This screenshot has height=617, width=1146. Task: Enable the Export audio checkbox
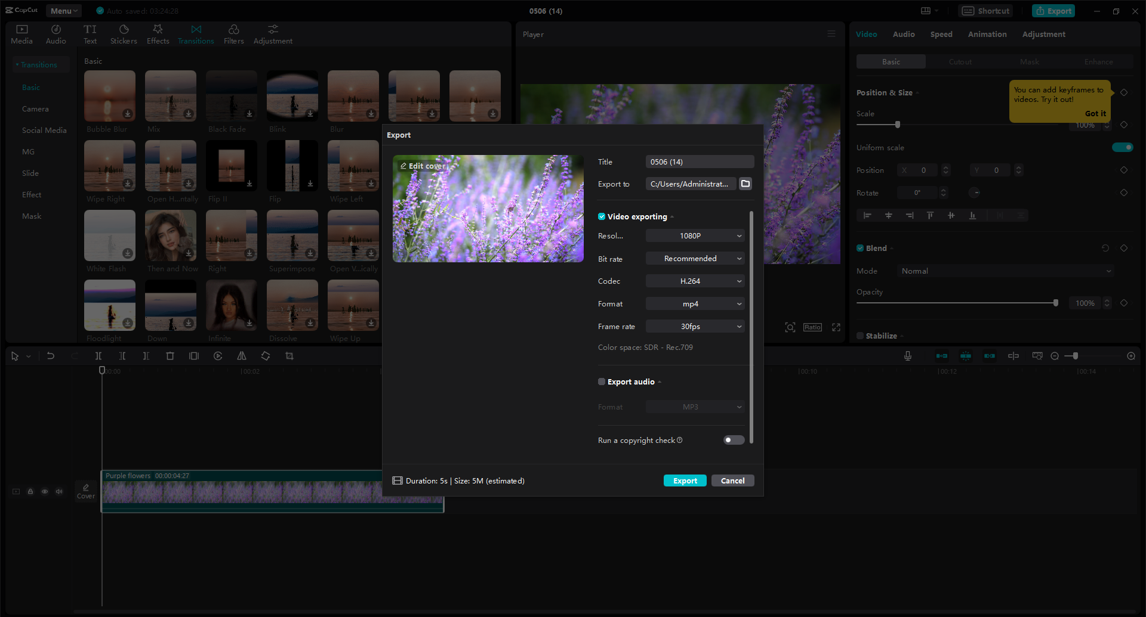click(602, 382)
